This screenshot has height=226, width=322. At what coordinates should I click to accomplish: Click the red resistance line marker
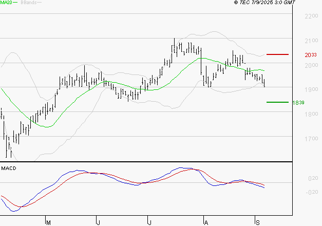(277, 54)
